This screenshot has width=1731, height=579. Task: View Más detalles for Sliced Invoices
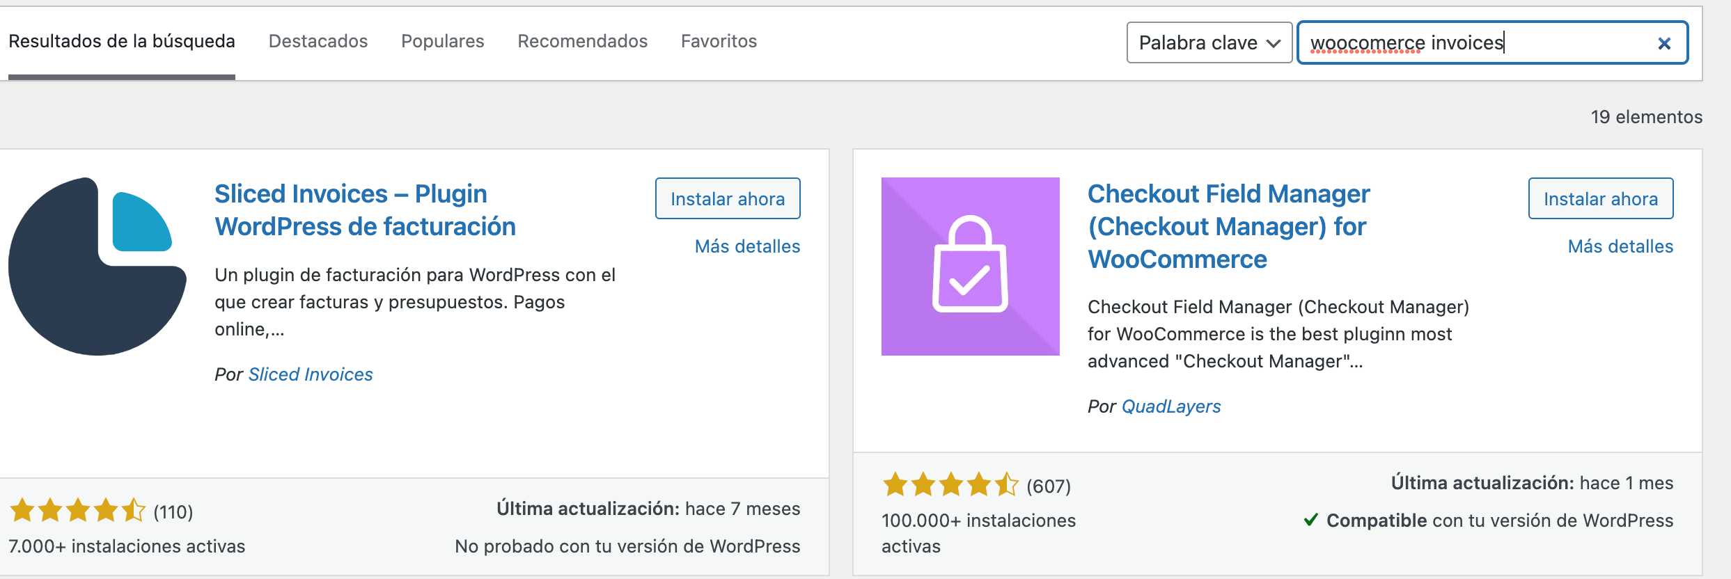(747, 246)
